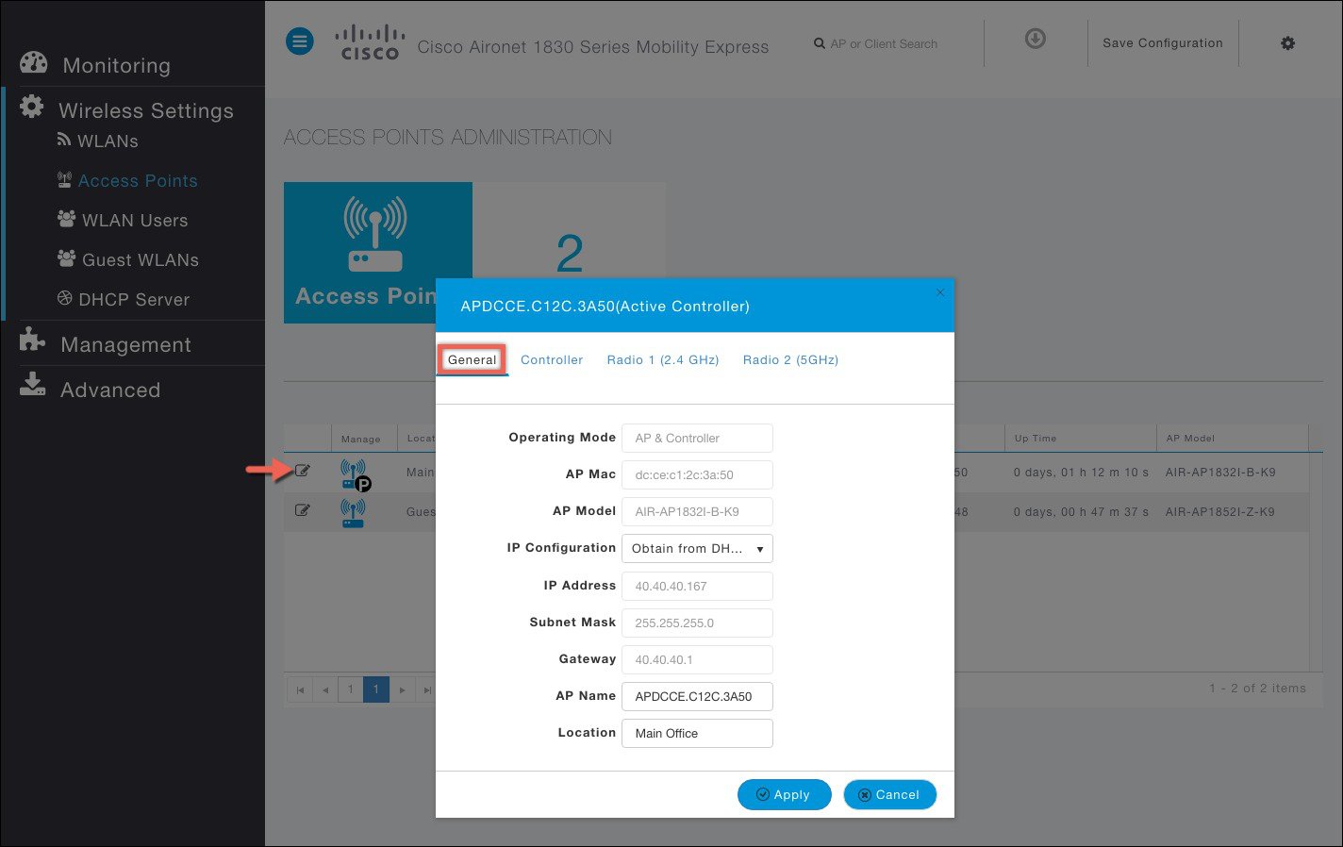Click uptime 0 days, 00 h 47 m 37 s
This screenshot has height=847, width=1343.
coord(1081,512)
